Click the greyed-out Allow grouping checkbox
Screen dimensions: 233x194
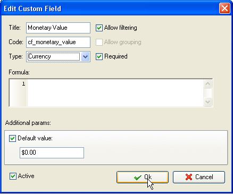pyautogui.click(x=99, y=42)
